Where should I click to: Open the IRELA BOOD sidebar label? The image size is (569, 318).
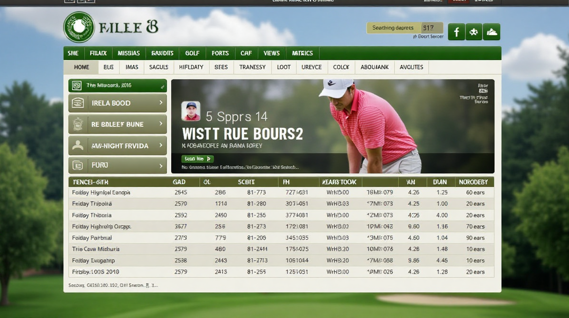tap(111, 103)
